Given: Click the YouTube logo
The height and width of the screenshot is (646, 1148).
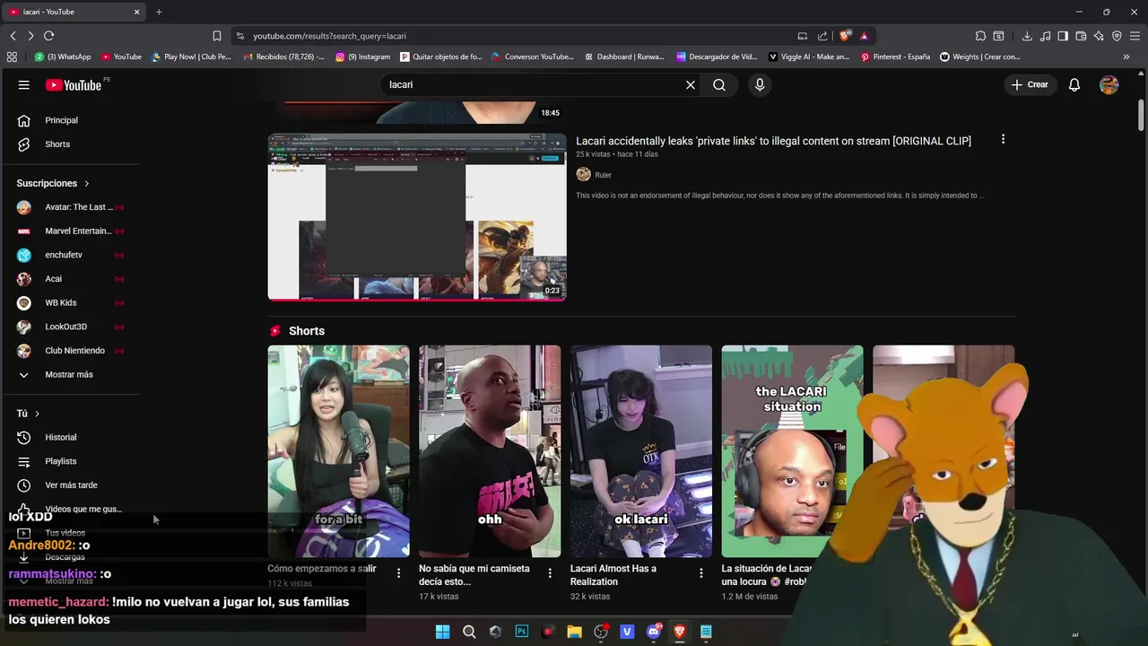Looking at the screenshot, I should click(74, 84).
